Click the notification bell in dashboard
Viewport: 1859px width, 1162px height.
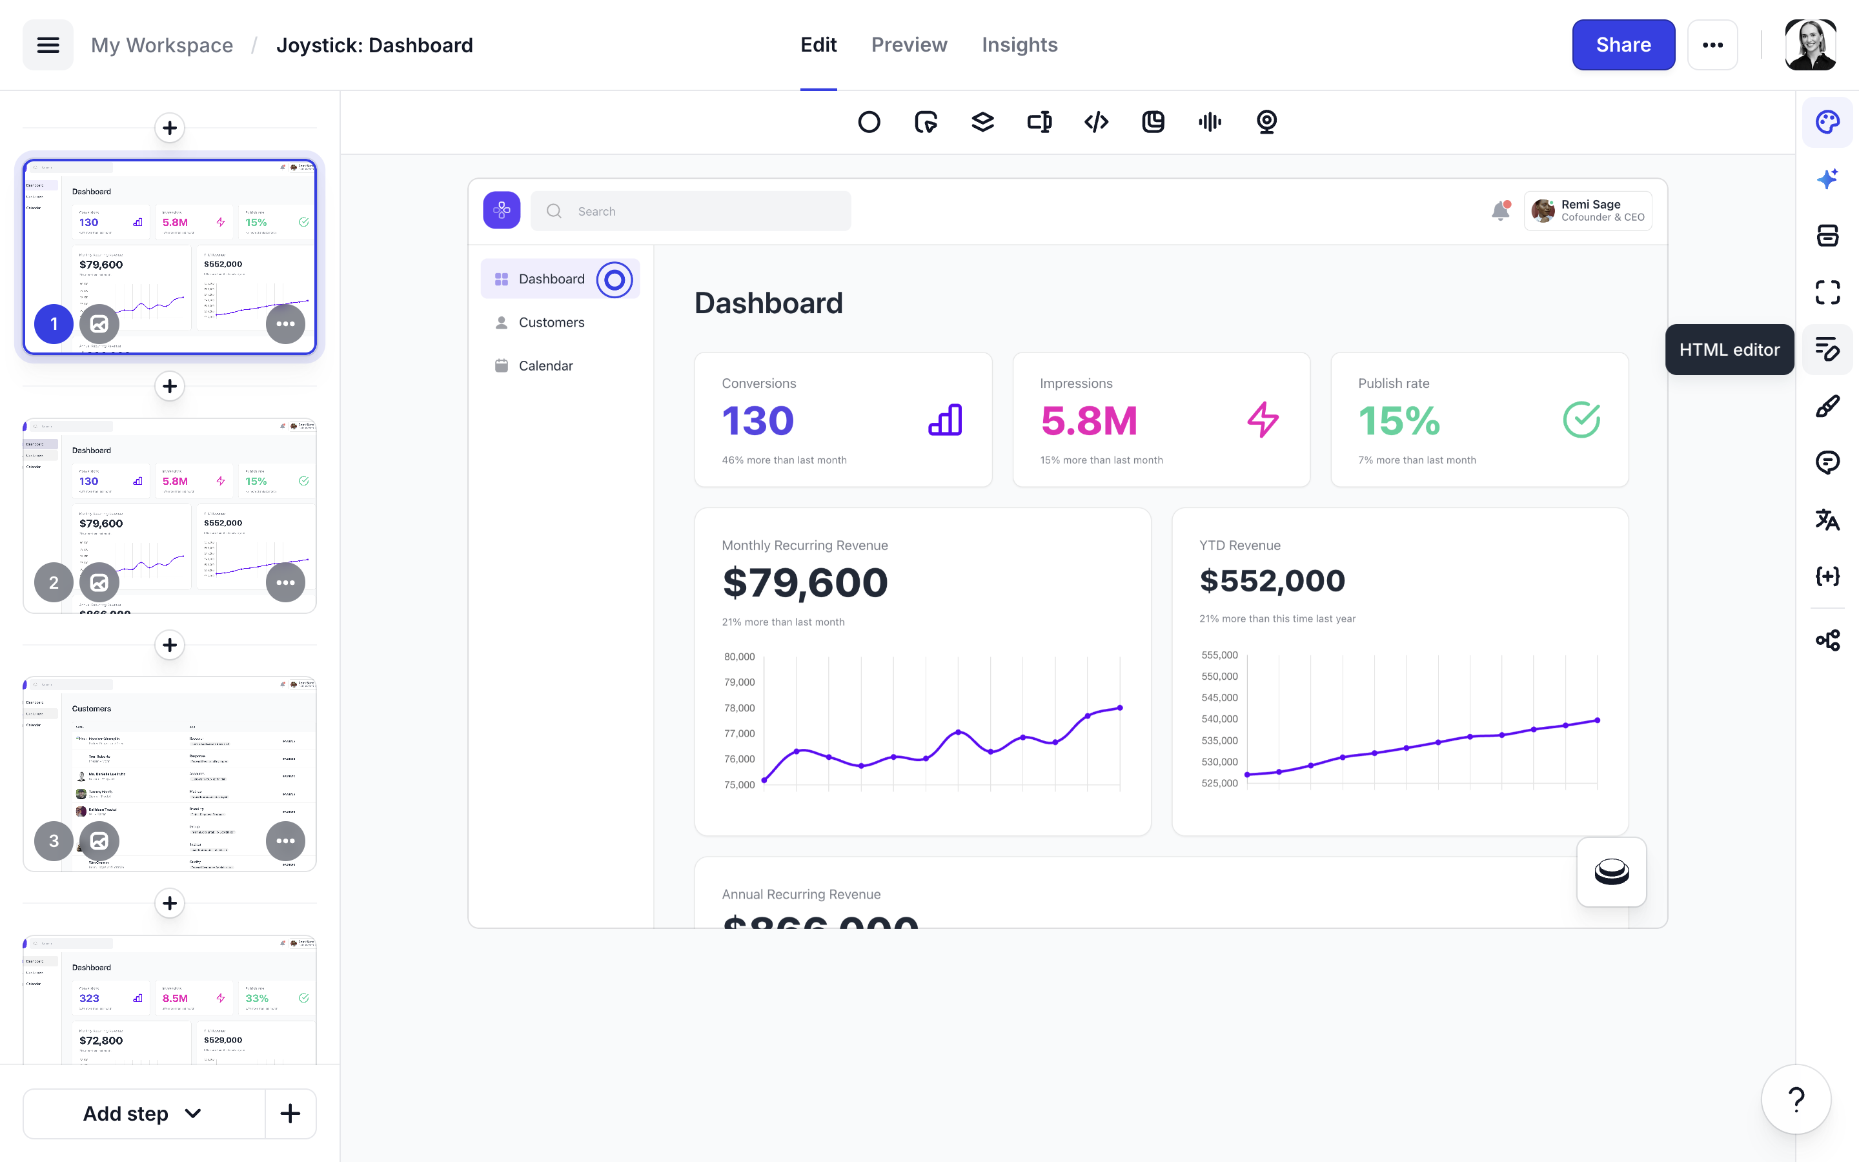point(1500,210)
